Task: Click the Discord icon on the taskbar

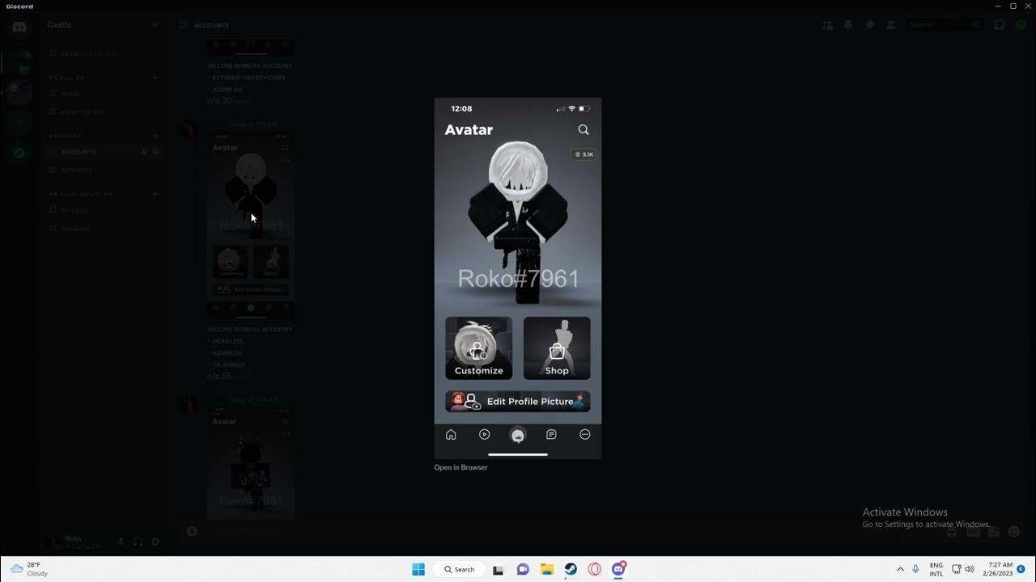Action: [619, 569]
